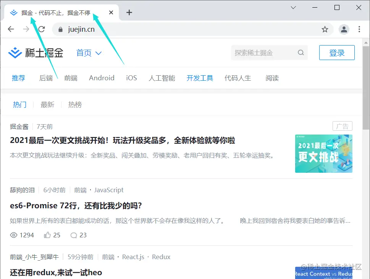Image resolution: width=370 pixels, height=279 pixels.
Task: Reload the juejin.cn page
Action: point(42,29)
